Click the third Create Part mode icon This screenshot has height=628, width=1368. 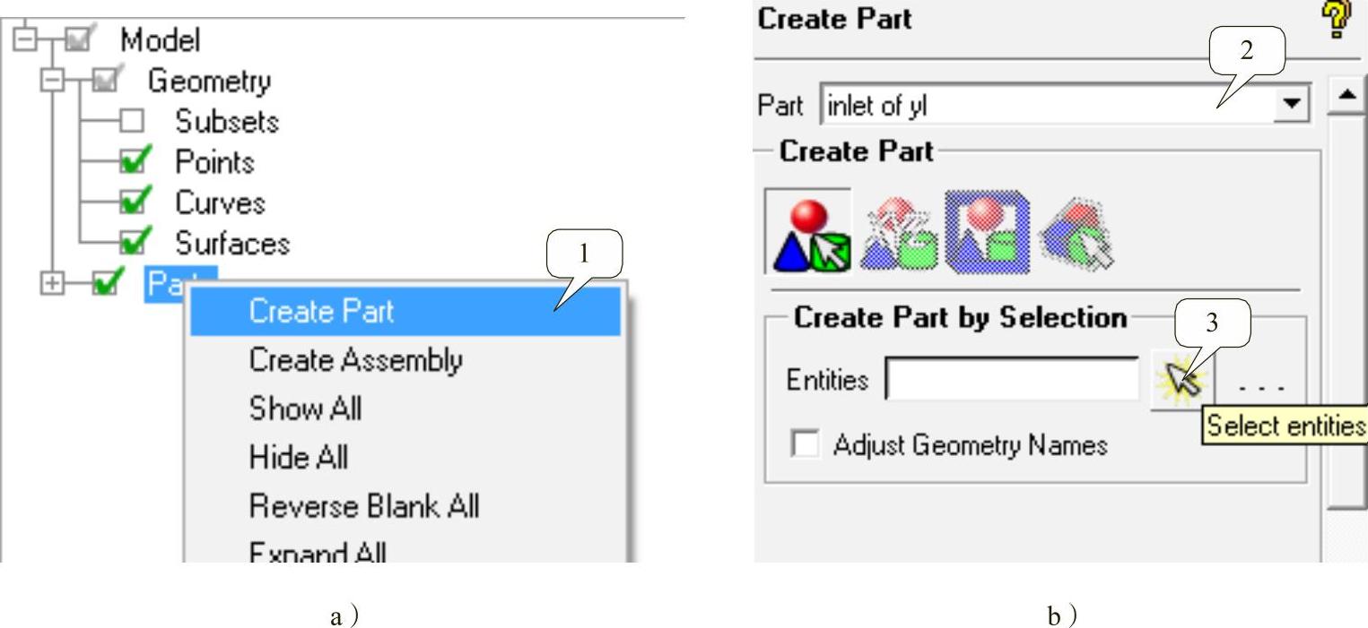click(987, 232)
